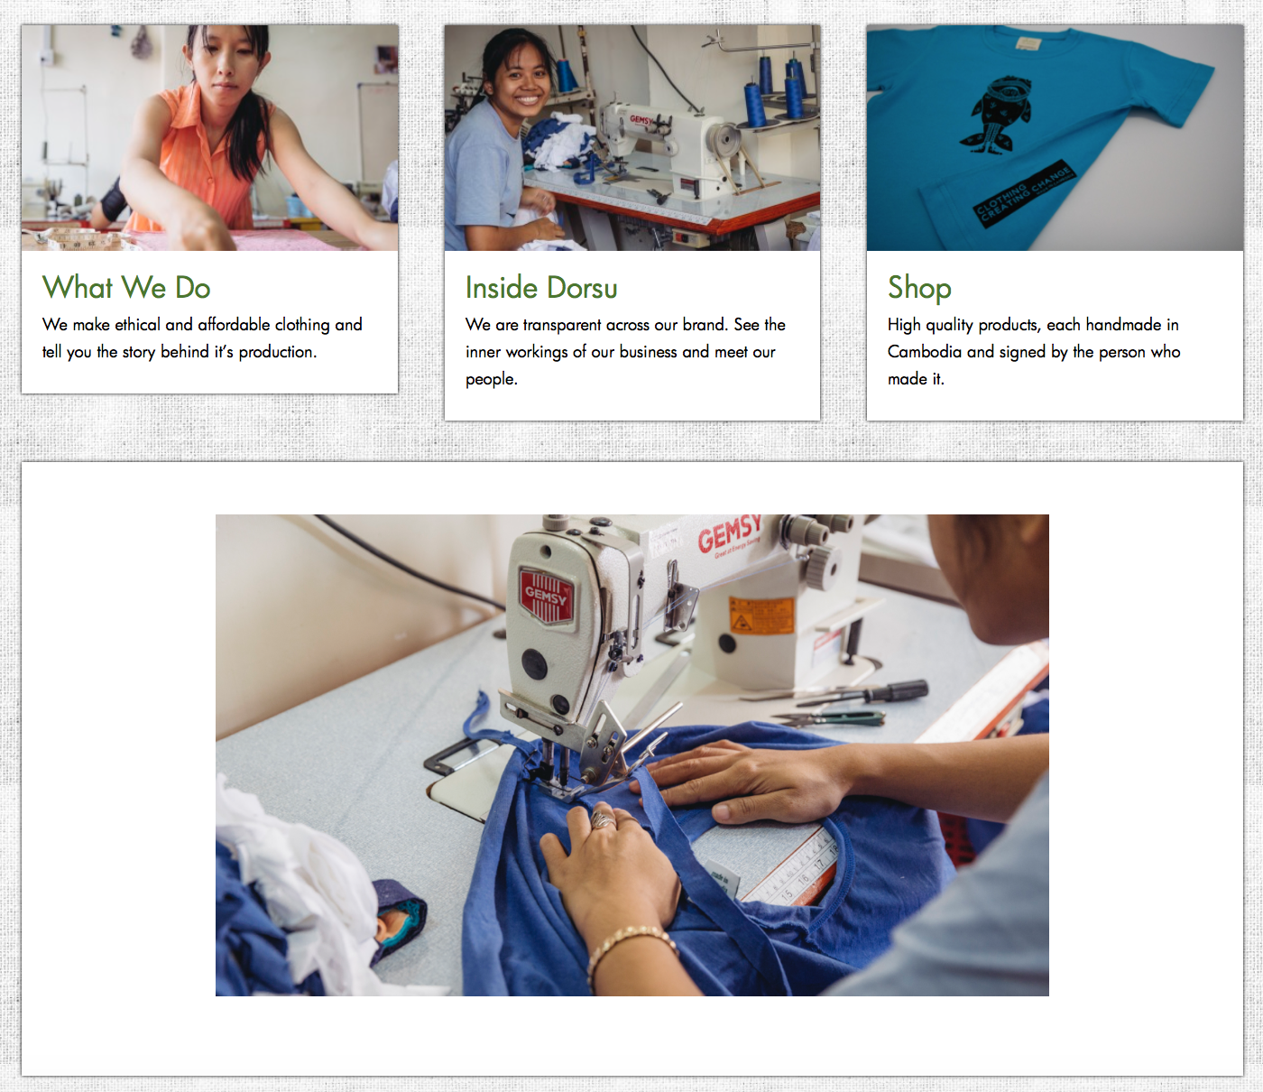Click the "Clothing Creating Change" black label

[1025, 193]
